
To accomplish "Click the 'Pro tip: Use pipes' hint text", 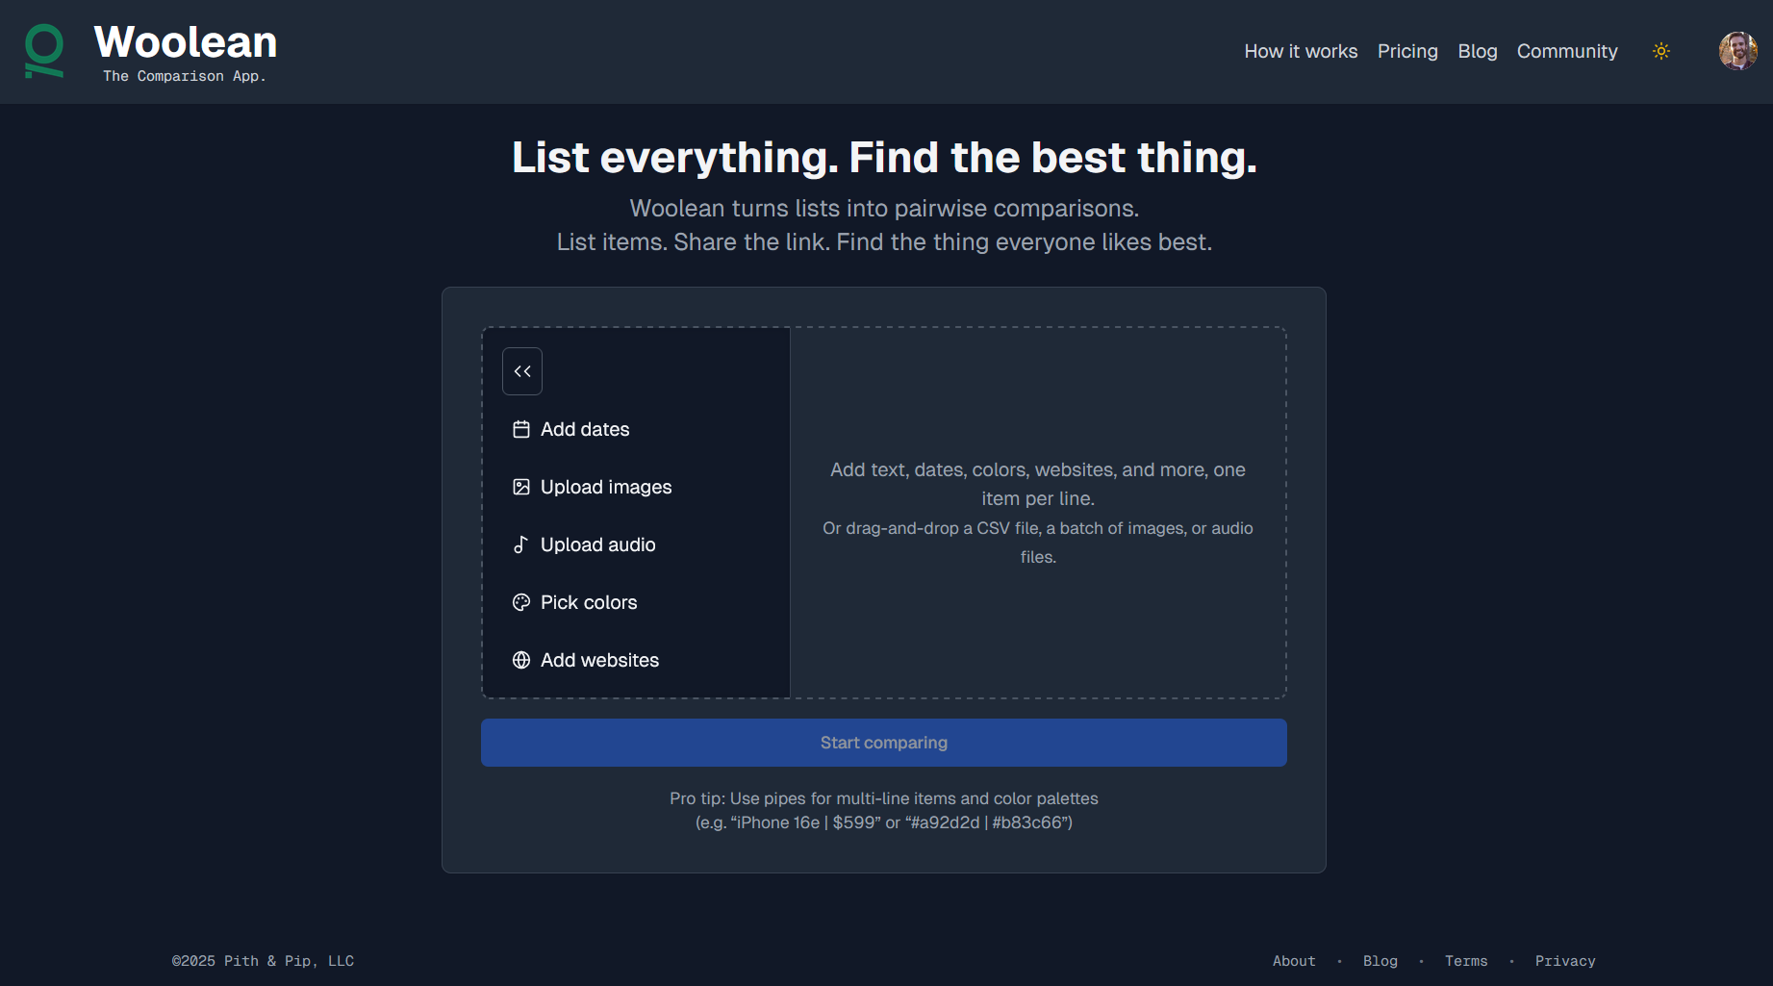I will coord(883,810).
